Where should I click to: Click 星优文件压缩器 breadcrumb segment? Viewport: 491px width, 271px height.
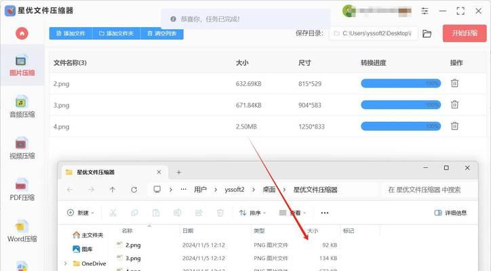315,190
